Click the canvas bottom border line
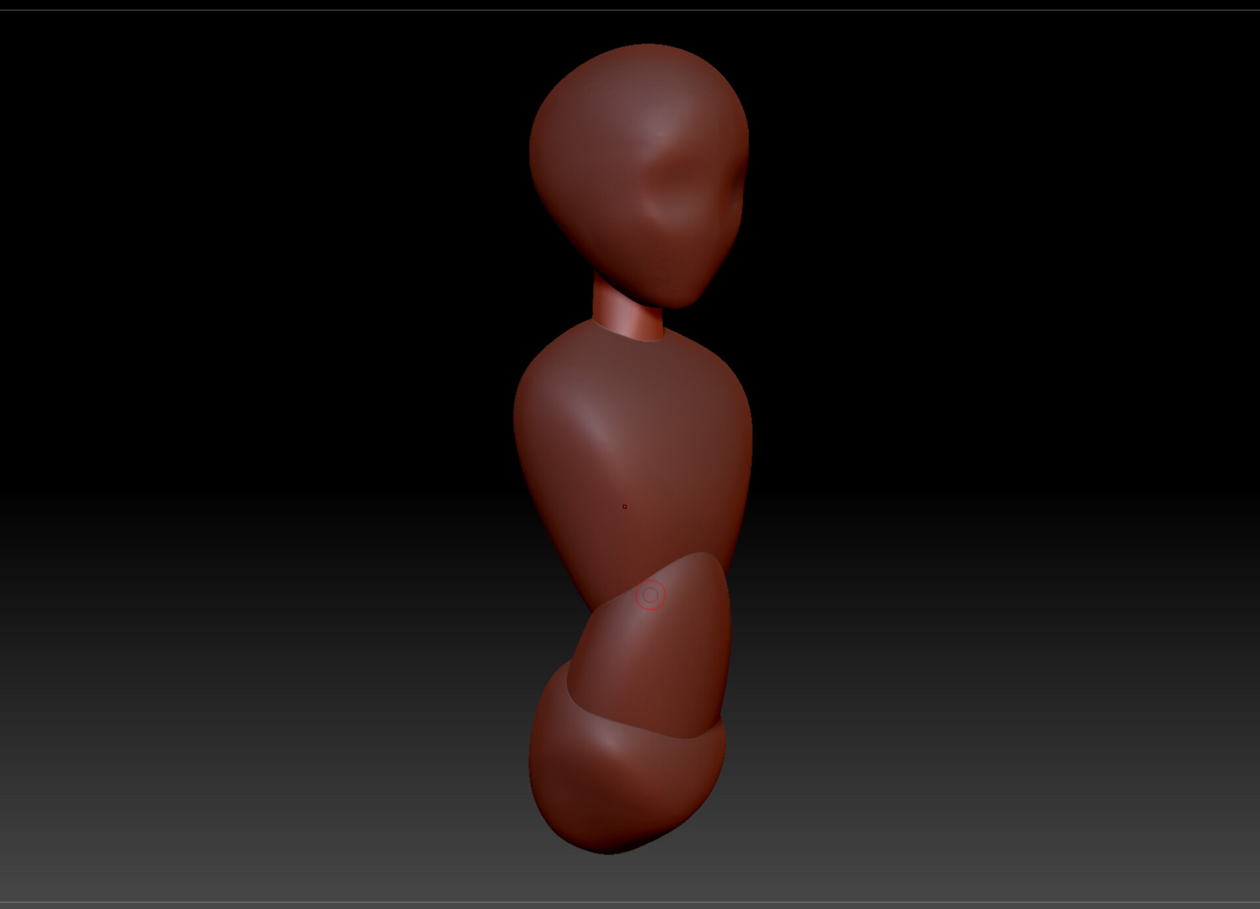The width and height of the screenshot is (1260, 909). pyautogui.click(x=630, y=902)
